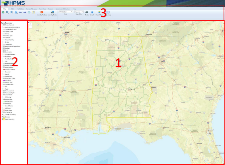Enable the Study Area layer checkbox
Screen dimensions: 225x165
[x=2, y=110]
